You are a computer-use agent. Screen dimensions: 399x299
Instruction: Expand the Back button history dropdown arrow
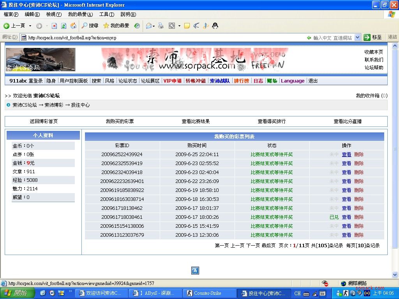[30, 26]
